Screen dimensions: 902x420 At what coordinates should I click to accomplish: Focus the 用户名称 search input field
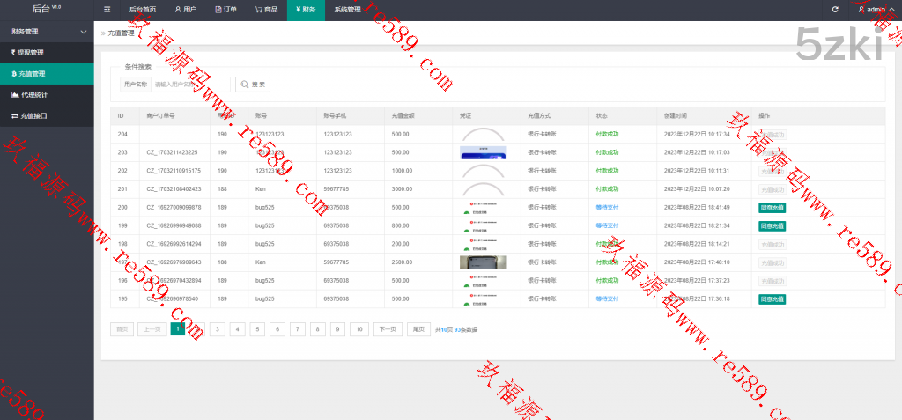(x=190, y=85)
